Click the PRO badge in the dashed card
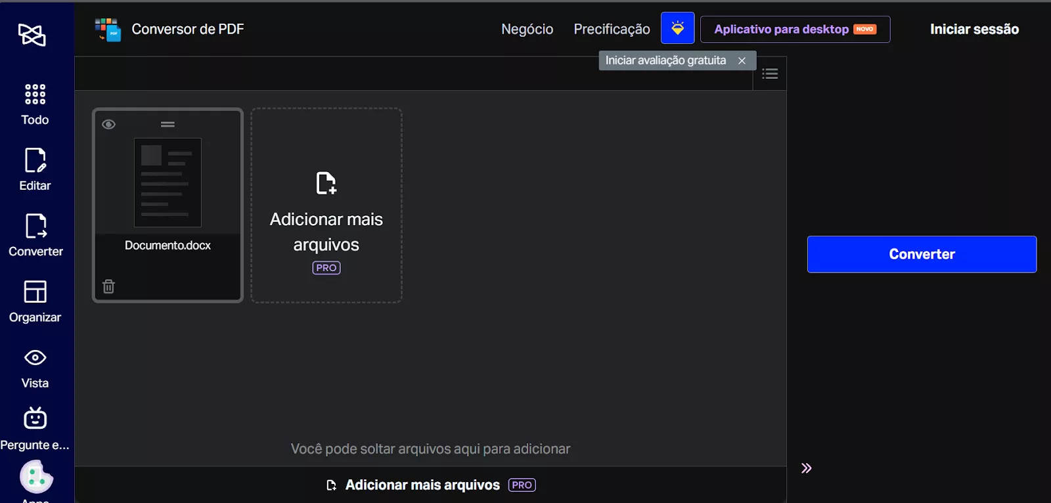1051x503 pixels. tap(326, 268)
